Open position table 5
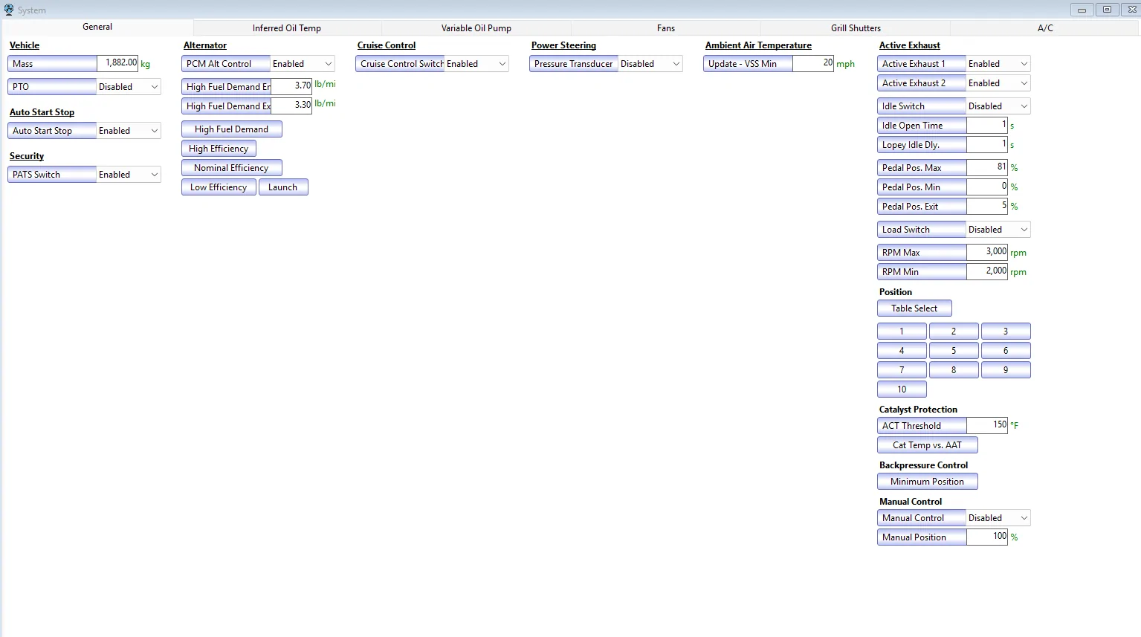This screenshot has height=637, width=1141. 954,351
